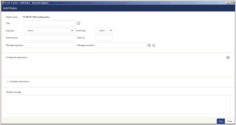
Task: Click inside the Sample message text area
Action: (118, 104)
